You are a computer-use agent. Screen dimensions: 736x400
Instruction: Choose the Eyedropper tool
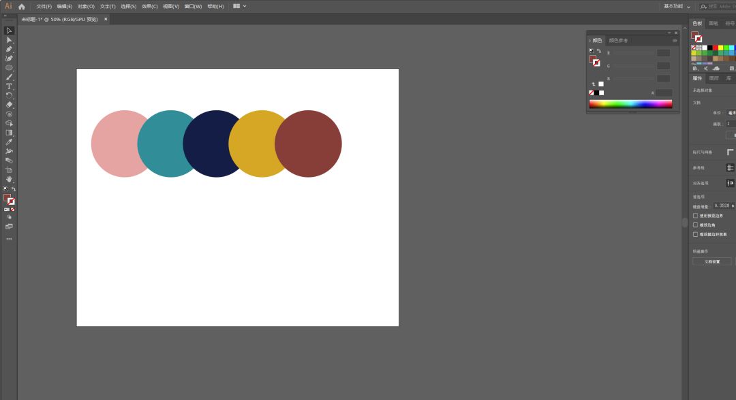click(9, 141)
